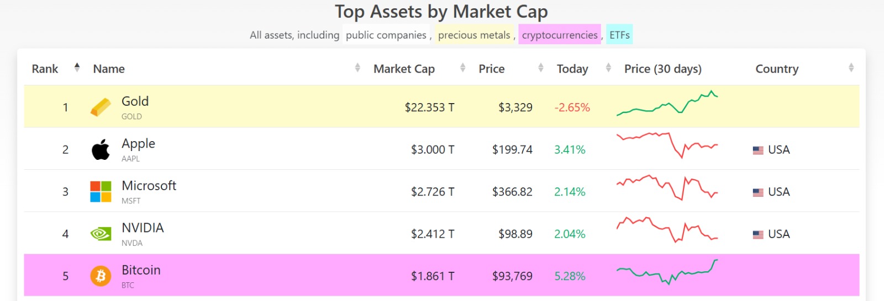Sort table by Rank arrows
The image size is (884, 301).
coord(77,68)
